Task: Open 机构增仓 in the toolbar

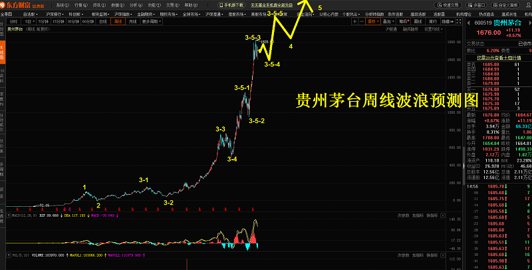Action: (x=464, y=14)
